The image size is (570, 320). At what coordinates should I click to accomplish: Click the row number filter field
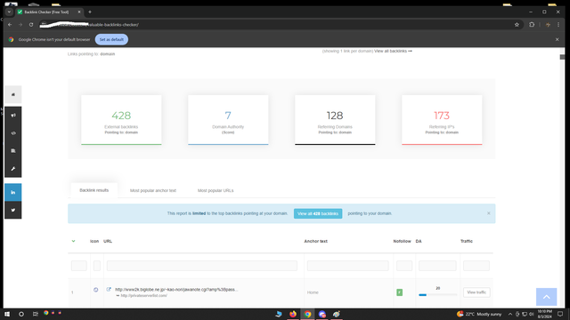tap(79, 266)
